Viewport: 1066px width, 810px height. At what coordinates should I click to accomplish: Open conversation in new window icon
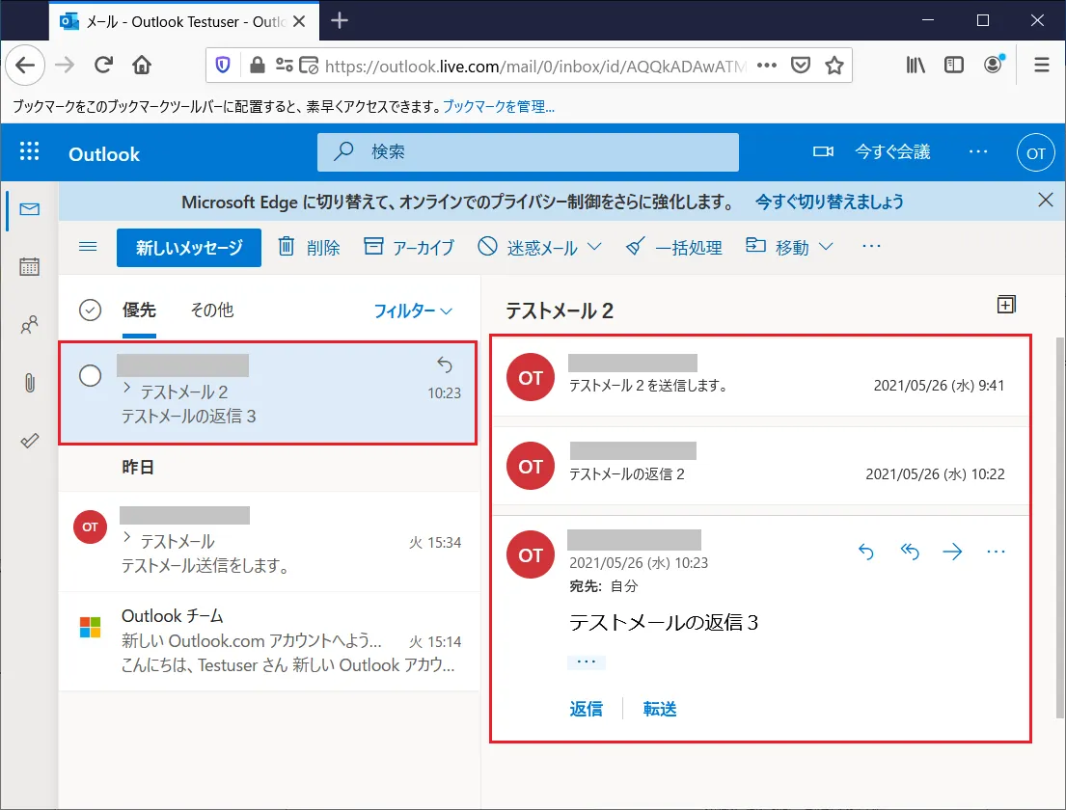point(1006,305)
